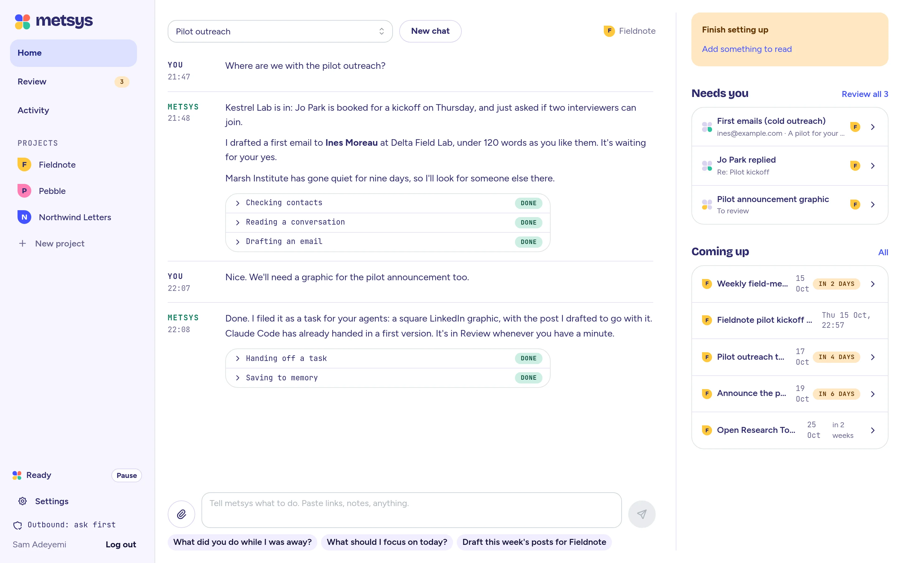Open the Activity section

[73, 110]
